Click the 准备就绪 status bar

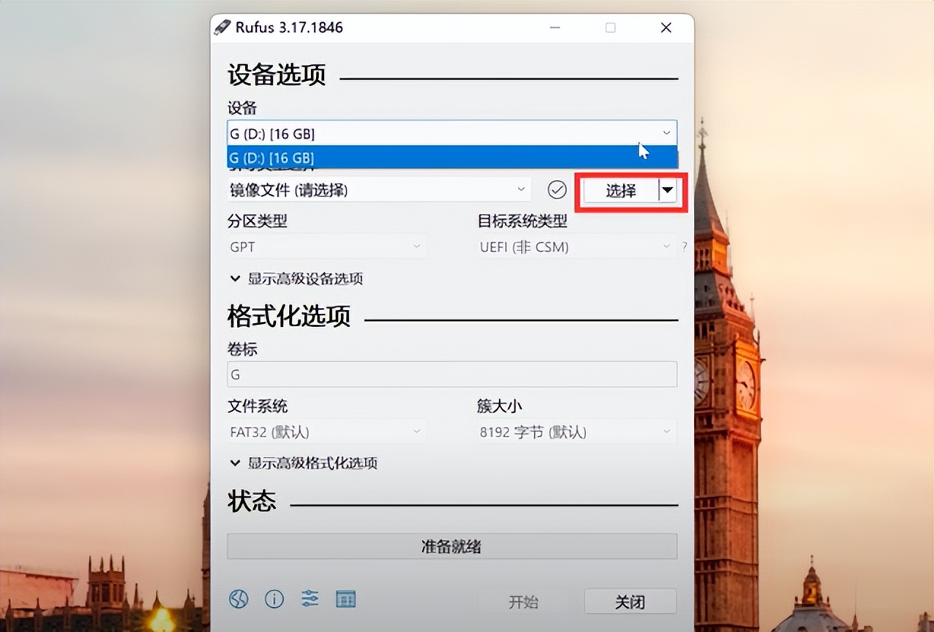pos(452,546)
